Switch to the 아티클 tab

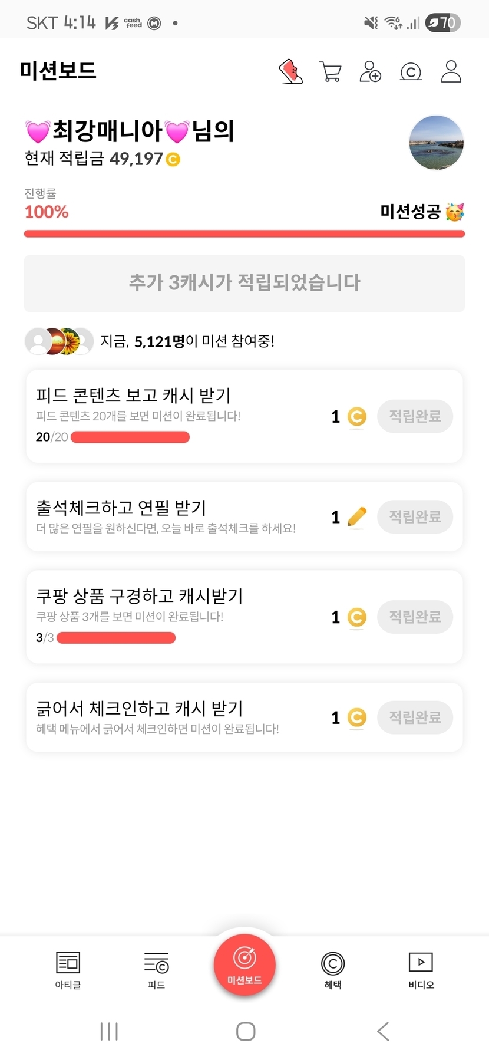(68, 970)
